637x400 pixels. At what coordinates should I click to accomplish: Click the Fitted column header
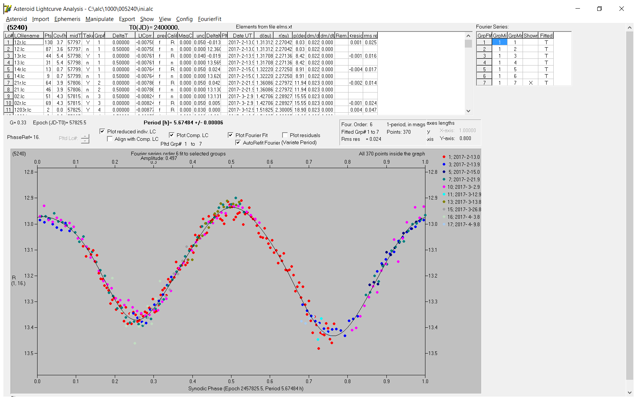coord(546,36)
